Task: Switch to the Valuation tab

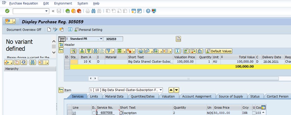Action: pos(168,96)
